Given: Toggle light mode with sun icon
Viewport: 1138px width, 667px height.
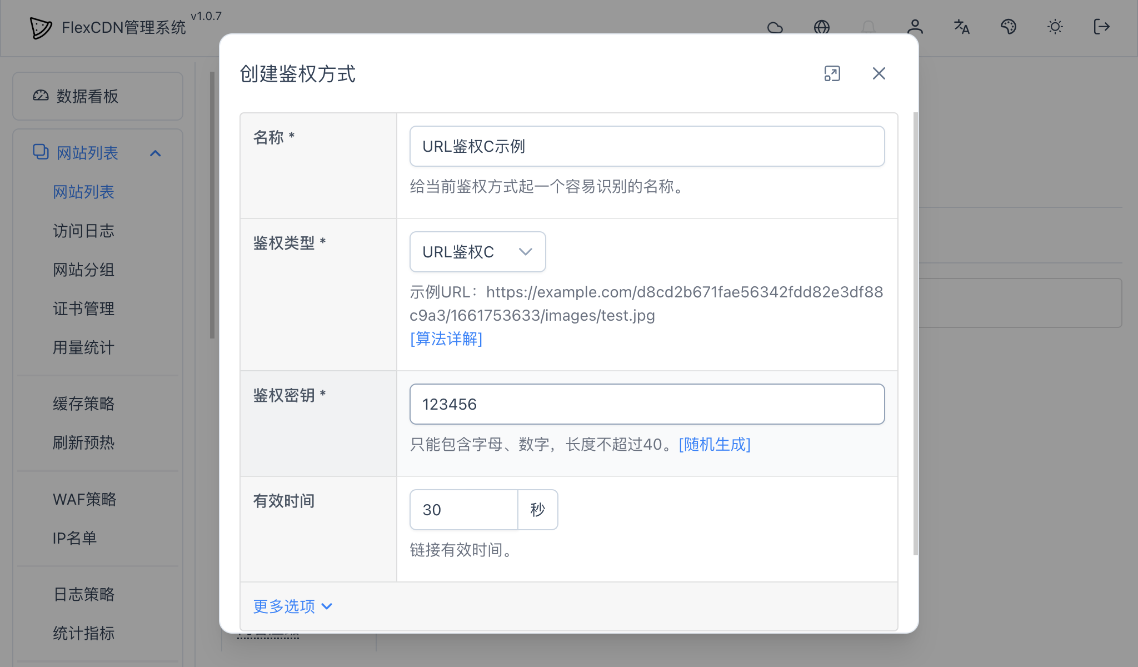Looking at the screenshot, I should [1055, 27].
